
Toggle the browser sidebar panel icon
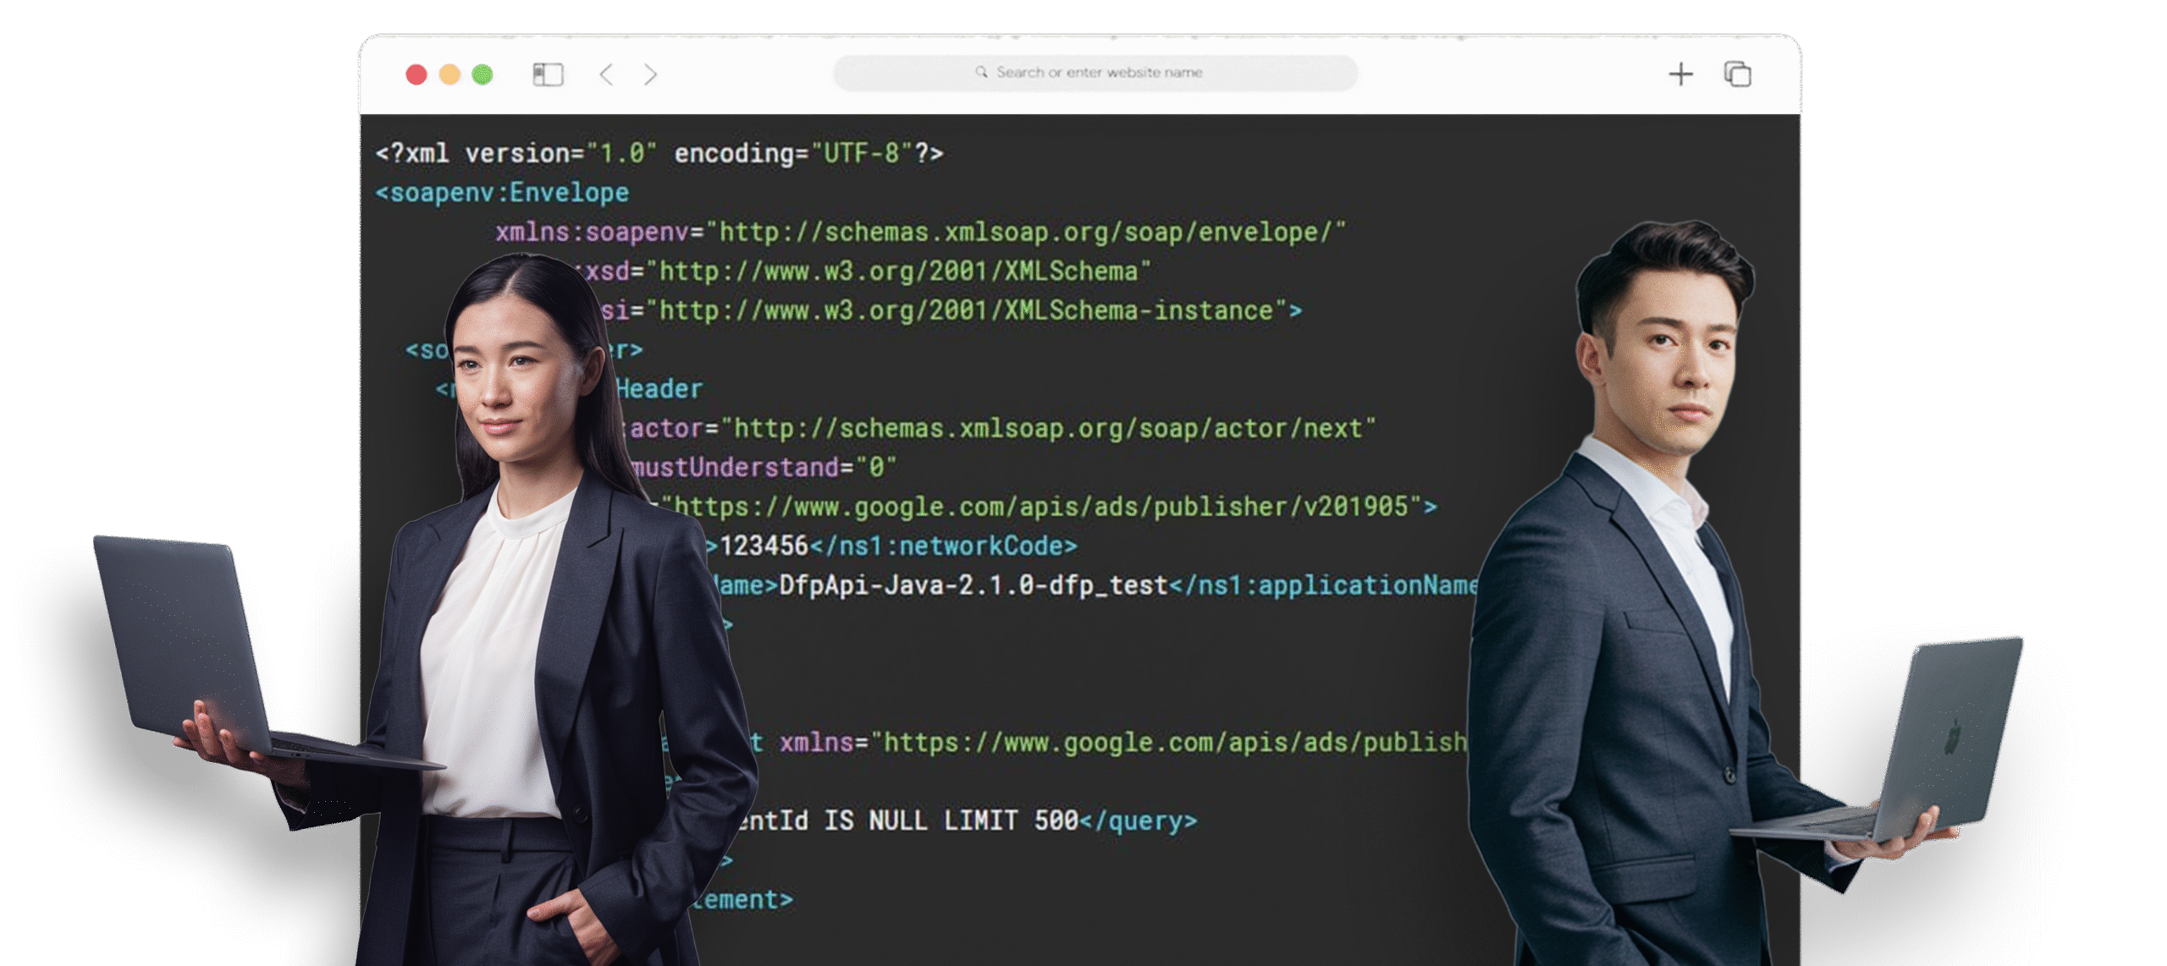point(548,74)
